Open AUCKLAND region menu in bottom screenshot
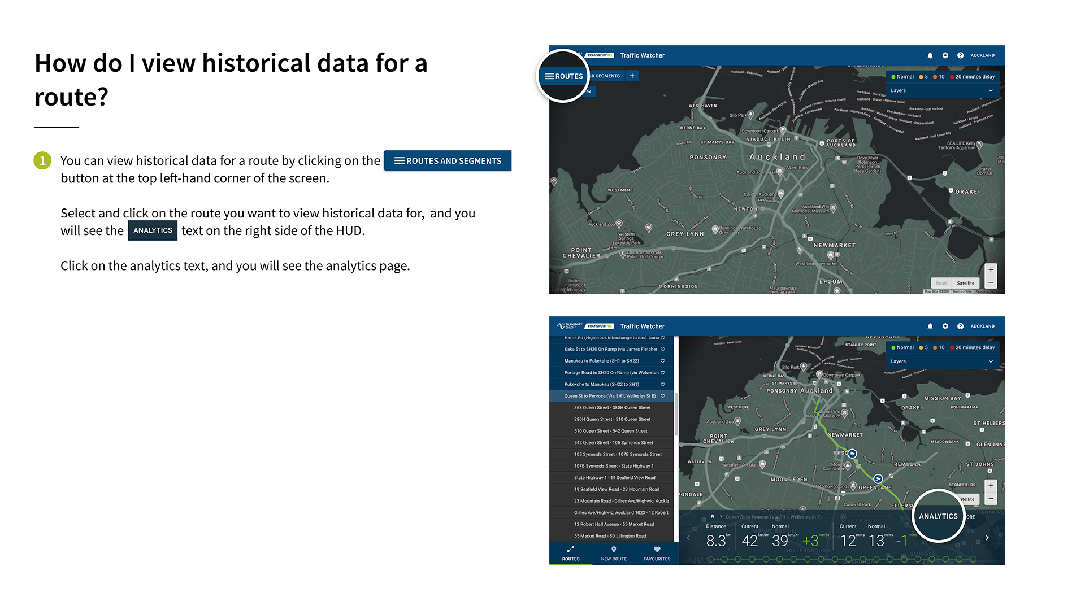The image size is (1085, 610). (x=983, y=326)
